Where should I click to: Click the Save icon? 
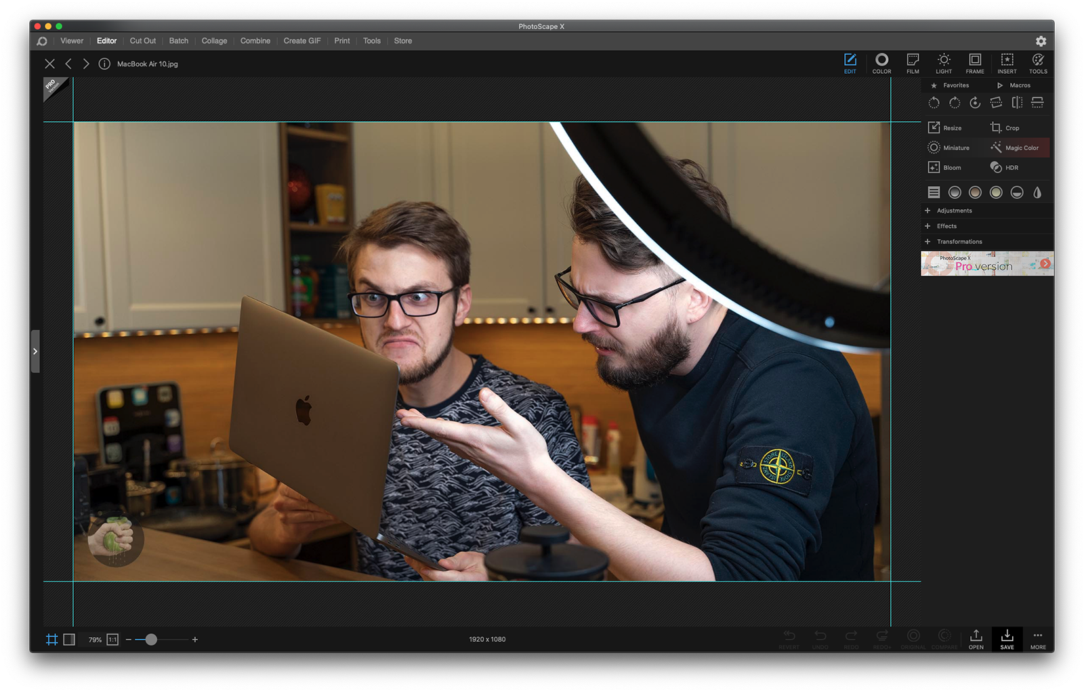click(x=1007, y=639)
